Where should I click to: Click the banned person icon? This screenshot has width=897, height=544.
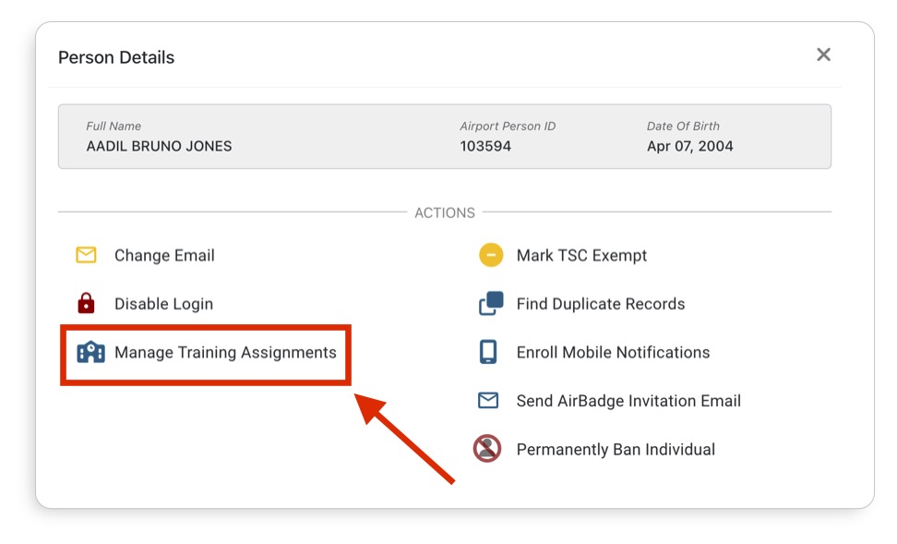pos(487,450)
